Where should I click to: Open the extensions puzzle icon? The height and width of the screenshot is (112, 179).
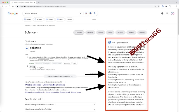(166, 6)
